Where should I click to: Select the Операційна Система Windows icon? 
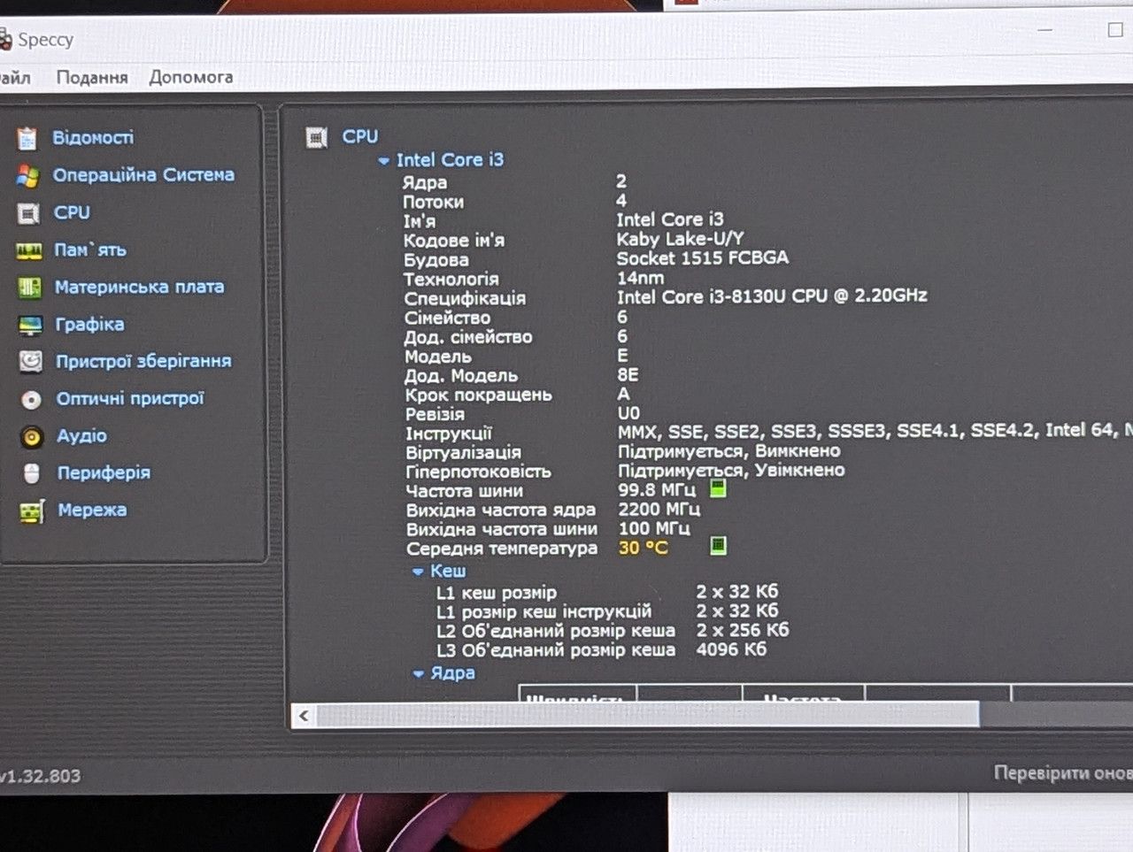(27, 176)
